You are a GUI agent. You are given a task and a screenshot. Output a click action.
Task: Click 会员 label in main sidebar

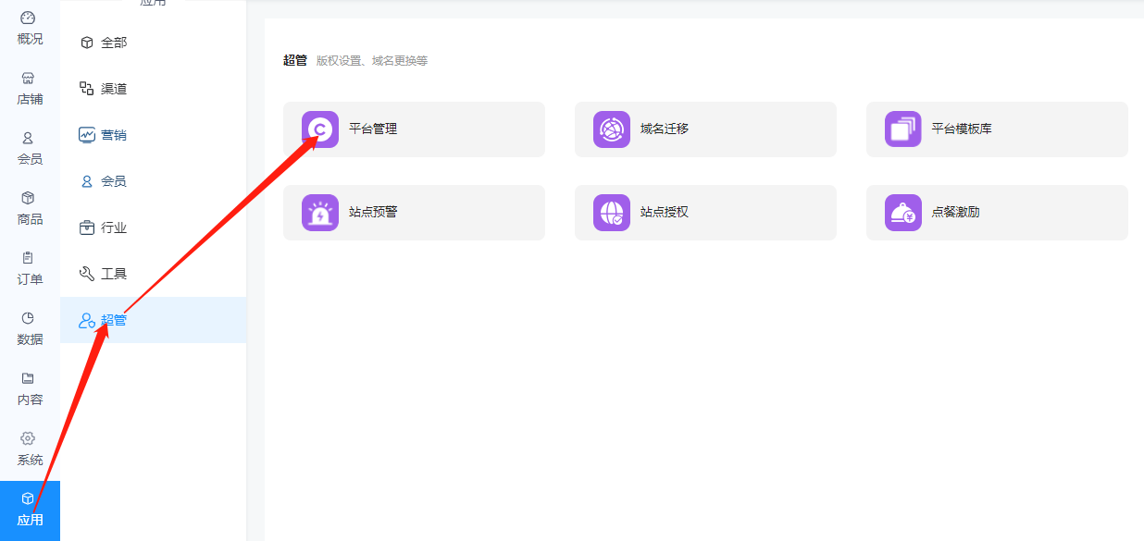(x=30, y=159)
